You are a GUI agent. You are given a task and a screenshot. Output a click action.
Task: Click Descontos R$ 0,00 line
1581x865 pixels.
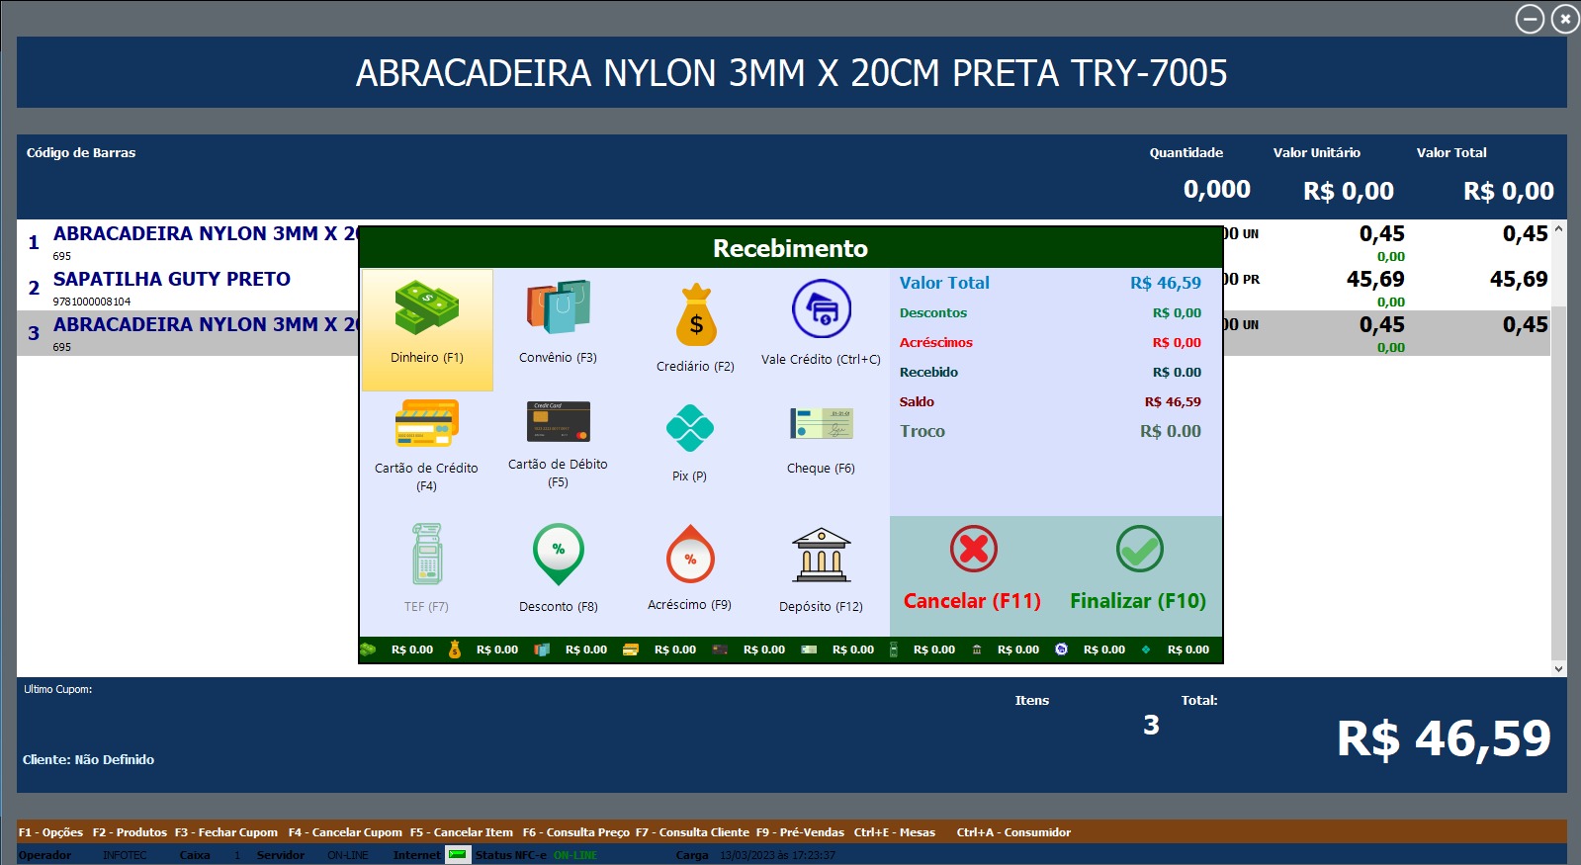[1050, 313]
